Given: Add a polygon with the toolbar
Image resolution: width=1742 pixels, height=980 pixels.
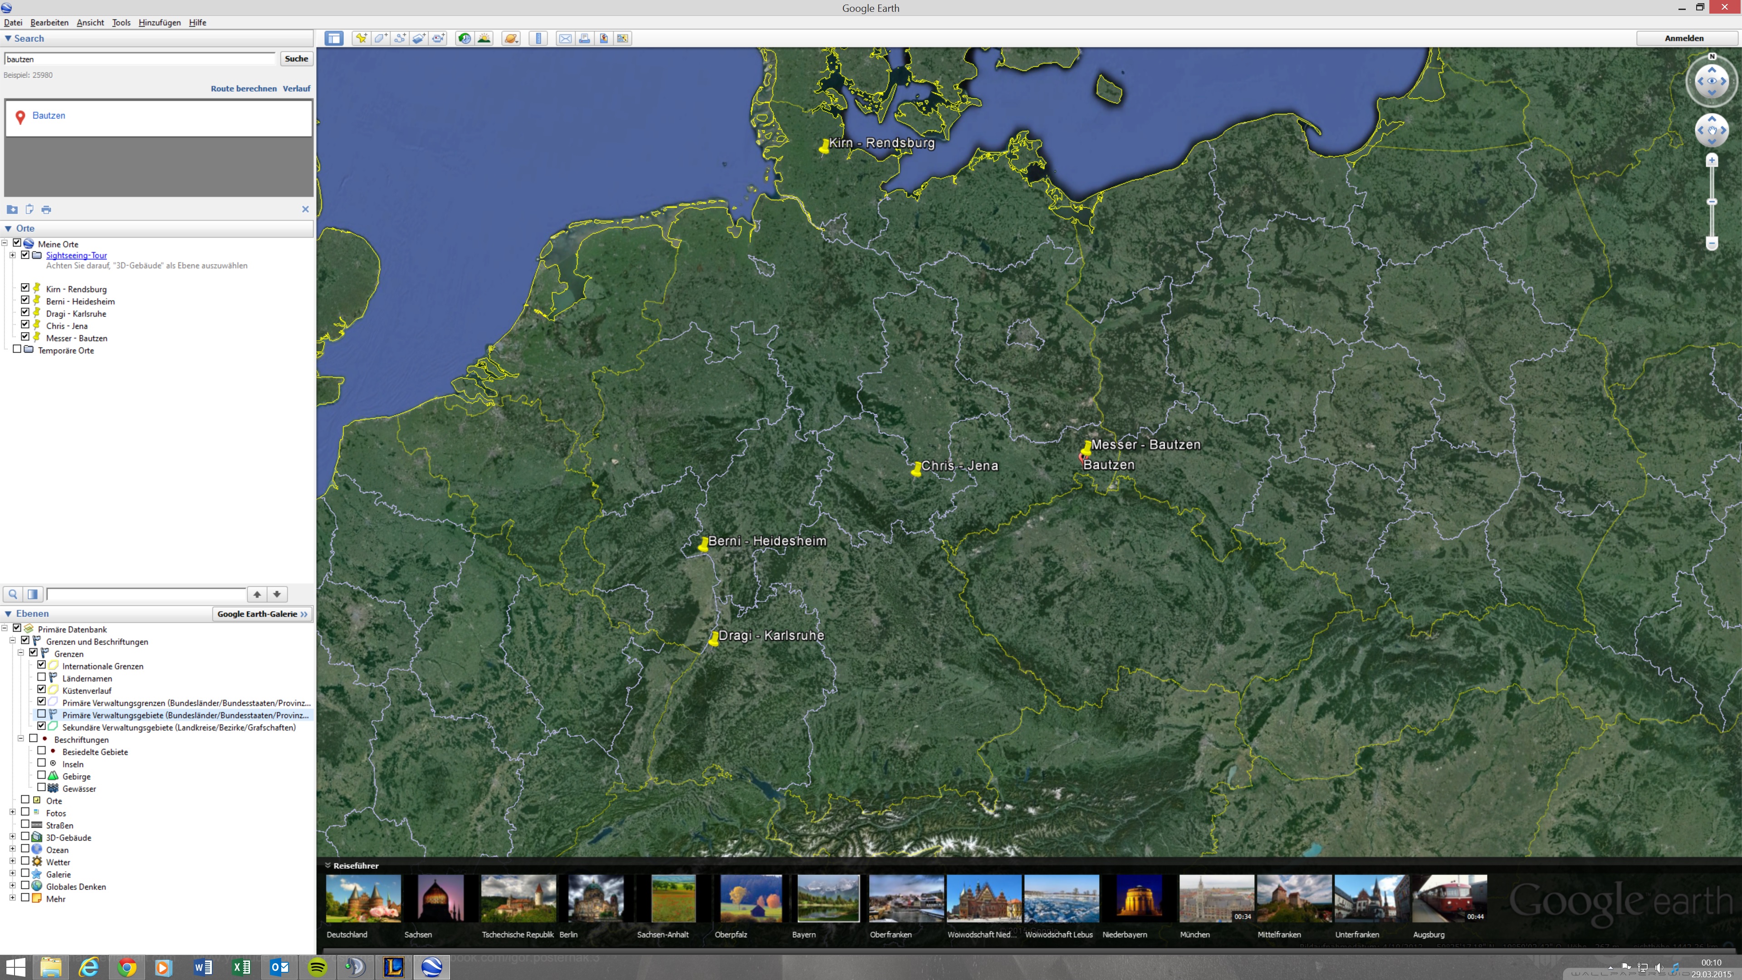Looking at the screenshot, I should coord(381,39).
